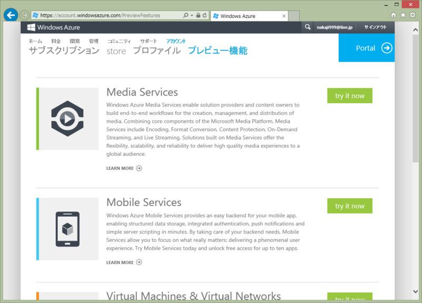This screenshot has height=303, width=422.
Task: Click the page scrollbar up arrow
Action: click(416, 30)
